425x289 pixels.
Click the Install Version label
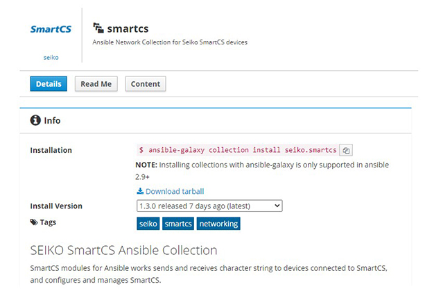click(x=56, y=206)
